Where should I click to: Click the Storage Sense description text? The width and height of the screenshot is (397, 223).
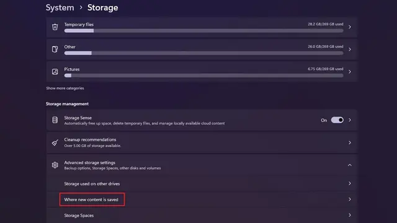coord(145,123)
